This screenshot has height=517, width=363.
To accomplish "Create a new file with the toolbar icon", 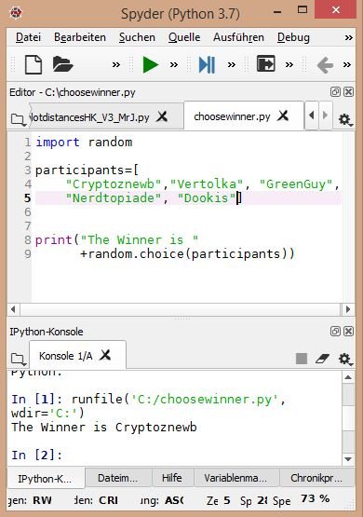I will pyautogui.click(x=34, y=64).
